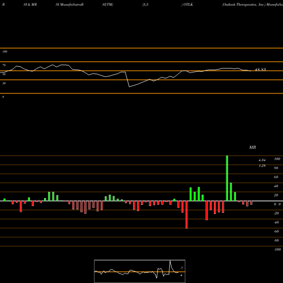Image resolution: width=283 pixels, height=283 pixels.
Task: Click the Outlook Therapeutics, Inc. title text
Action: coord(244,5)
